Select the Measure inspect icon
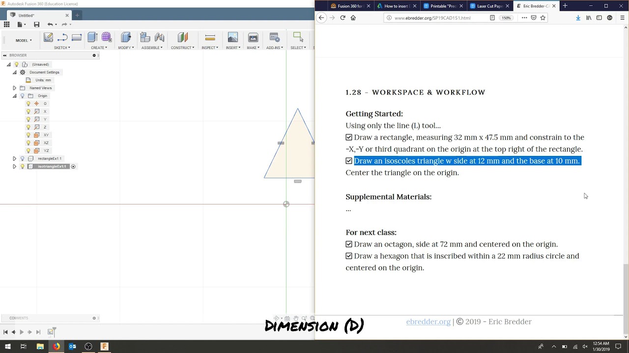Viewport: 629px width, 353px height. tap(210, 37)
